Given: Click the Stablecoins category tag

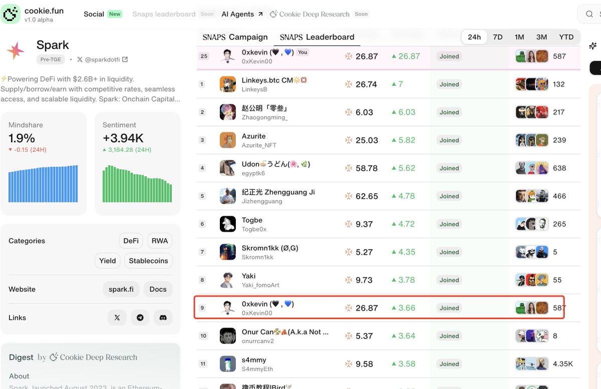Looking at the screenshot, I should [148, 261].
